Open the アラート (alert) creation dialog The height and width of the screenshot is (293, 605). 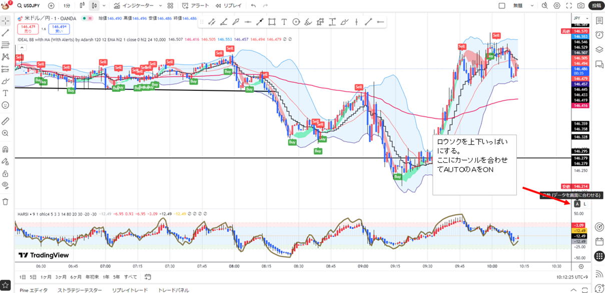click(x=196, y=5)
